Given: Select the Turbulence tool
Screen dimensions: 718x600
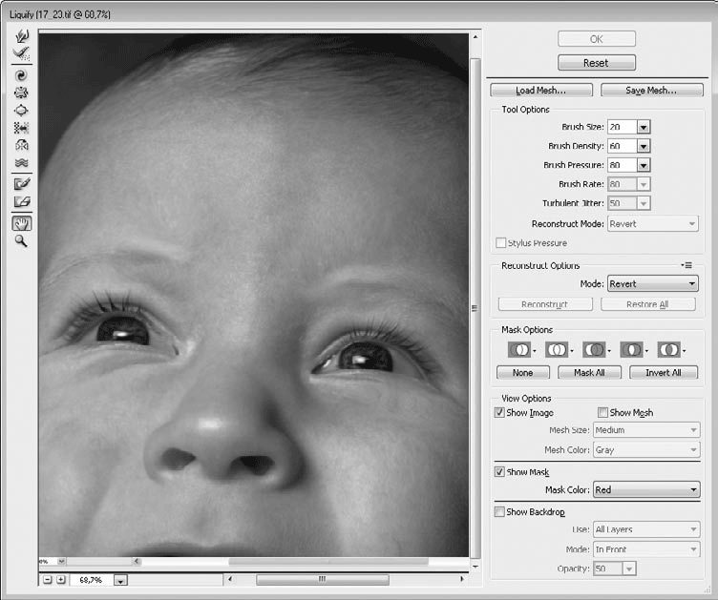Looking at the screenshot, I should point(22,162).
